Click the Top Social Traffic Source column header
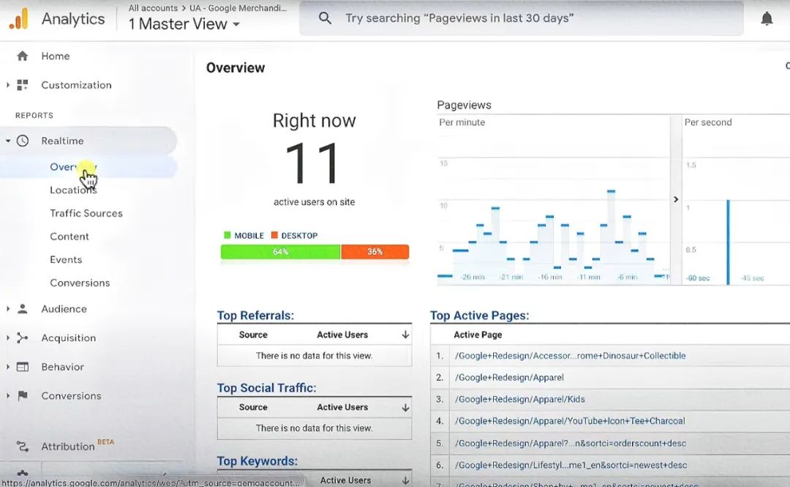Screen dimensions: 790x487 pos(253,407)
